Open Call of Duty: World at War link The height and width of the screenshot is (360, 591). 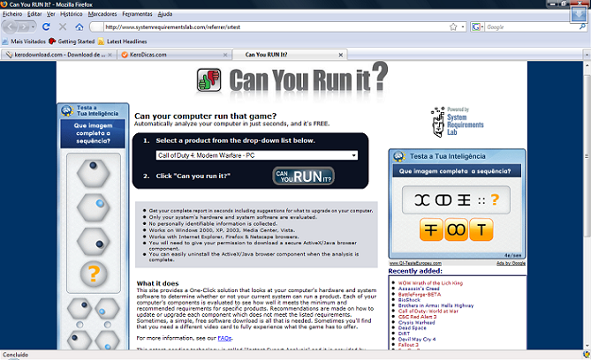click(x=428, y=311)
